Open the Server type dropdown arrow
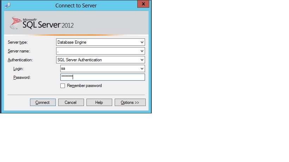 pyautogui.click(x=142, y=42)
